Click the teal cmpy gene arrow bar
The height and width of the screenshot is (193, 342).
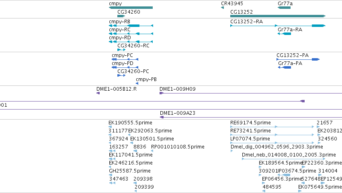[131, 8]
